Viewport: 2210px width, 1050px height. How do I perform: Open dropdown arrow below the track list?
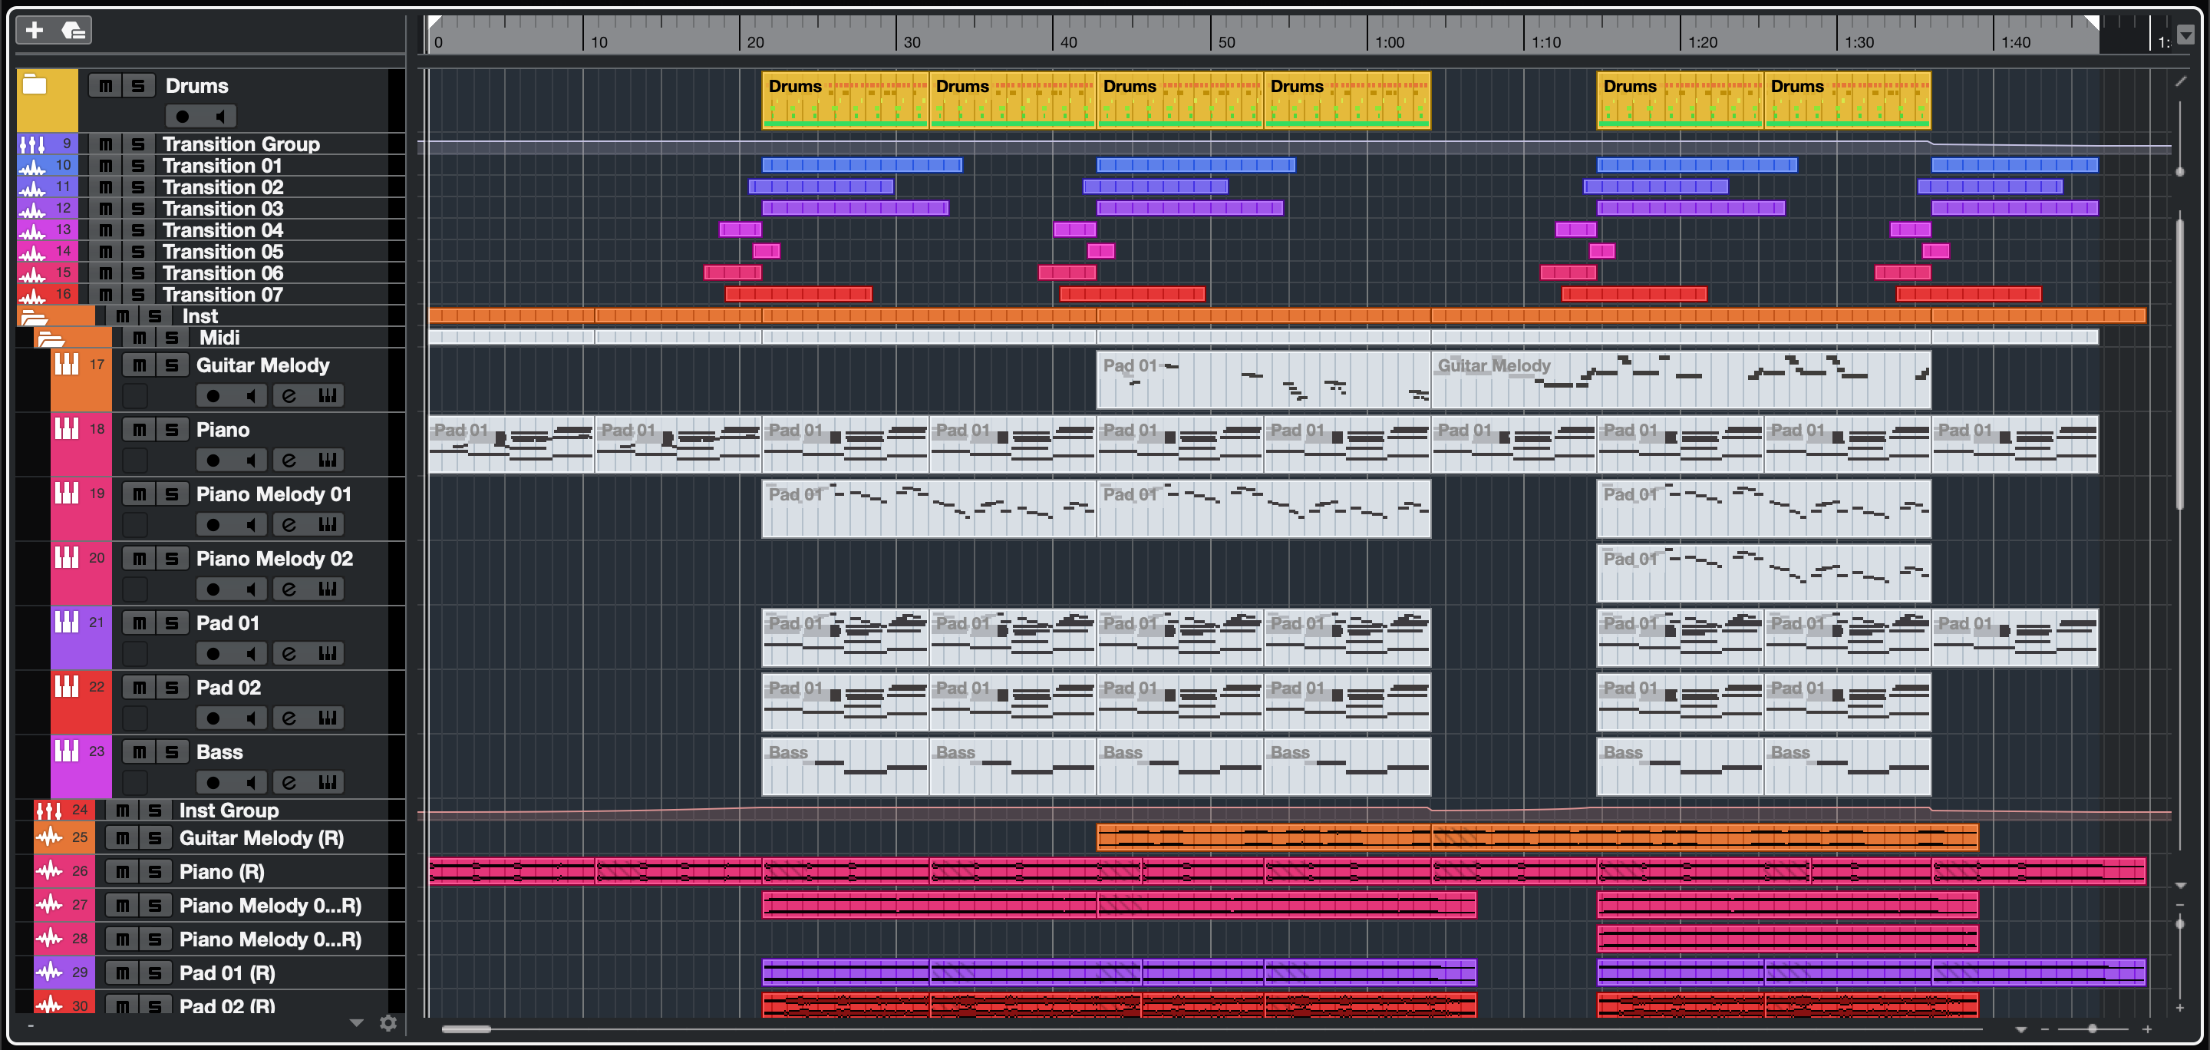[357, 1022]
